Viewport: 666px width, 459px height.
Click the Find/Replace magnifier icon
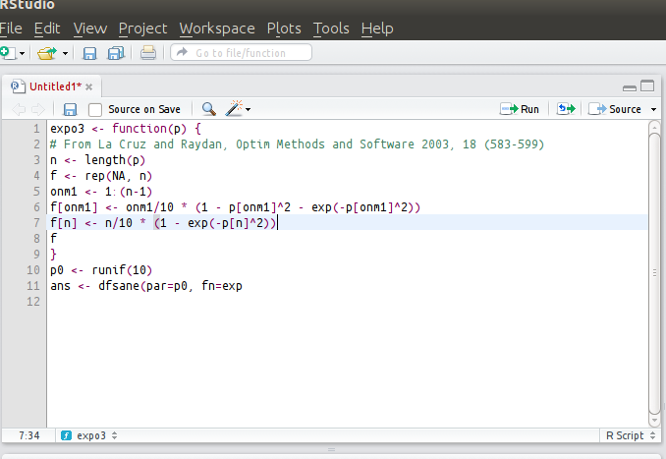pyautogui.click(x=209, y=109)
